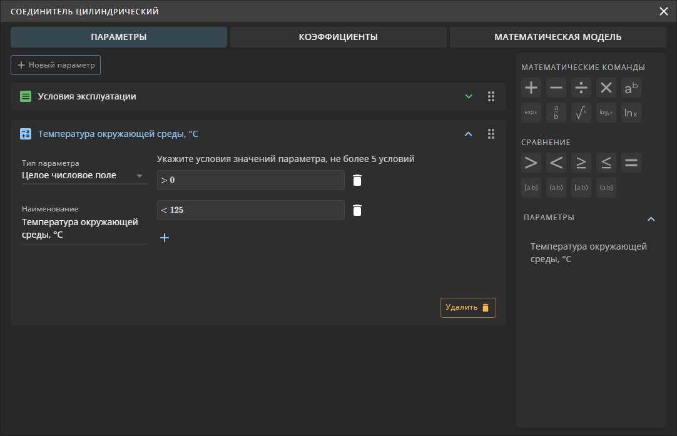Switch to the ПАРАМЕТРЫ tab
This screenshot has width=677, height=436.
(x=119, y=37)
